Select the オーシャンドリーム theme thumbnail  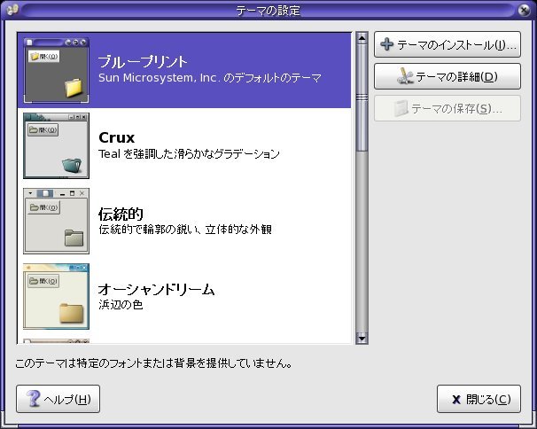[x=56, y=296]
